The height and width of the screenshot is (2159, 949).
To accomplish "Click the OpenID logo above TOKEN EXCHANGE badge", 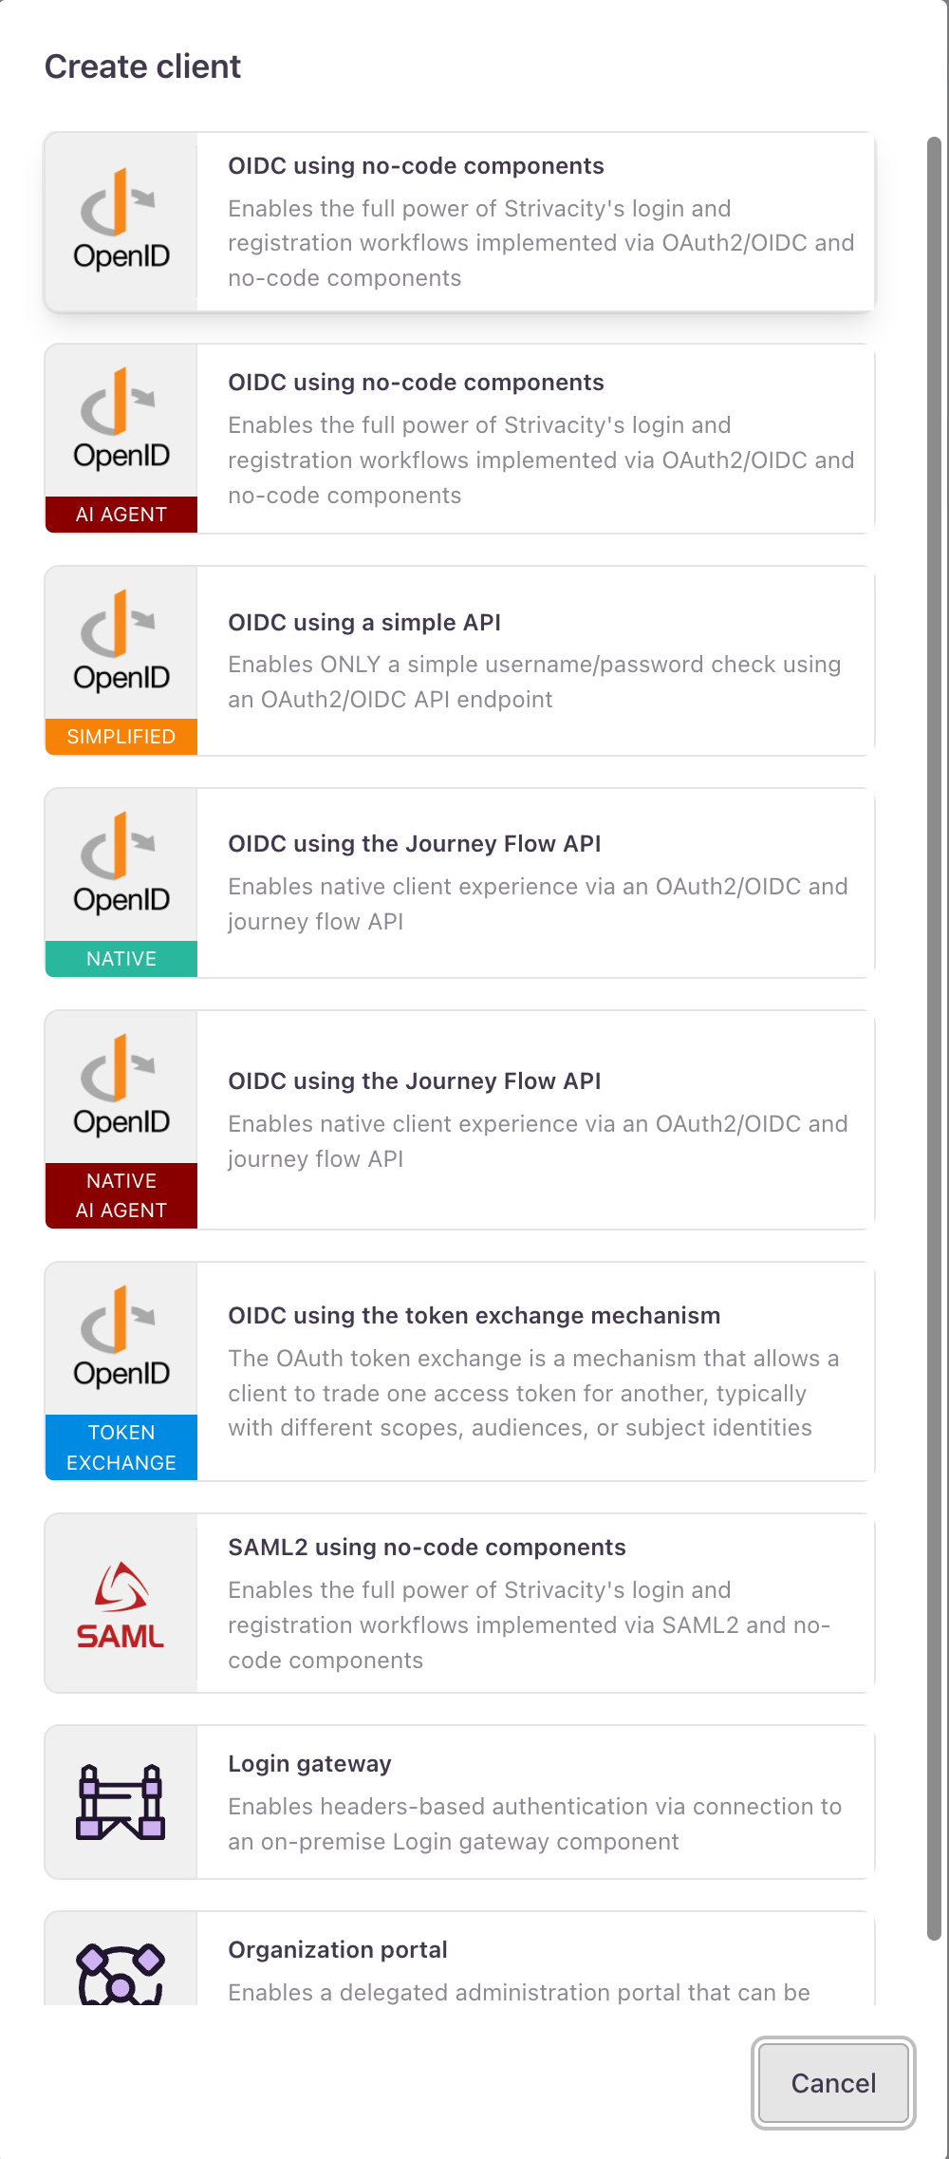I will click(x=121, y=1338).
